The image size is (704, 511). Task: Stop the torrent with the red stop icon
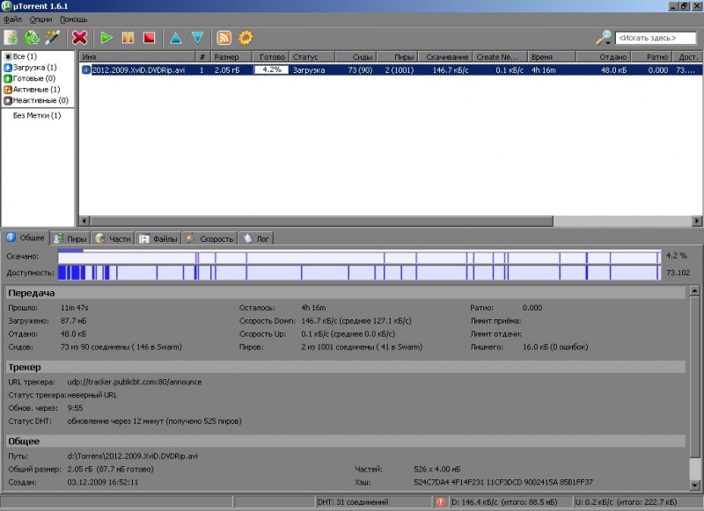tap(149, 38)
